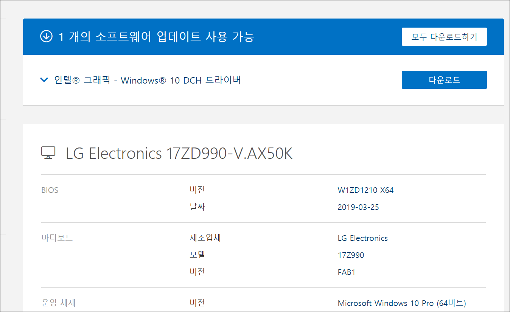
Task: Click the 버전 label in 운영 체제 row
Action: pyautogui.click(x=197, y=303)
